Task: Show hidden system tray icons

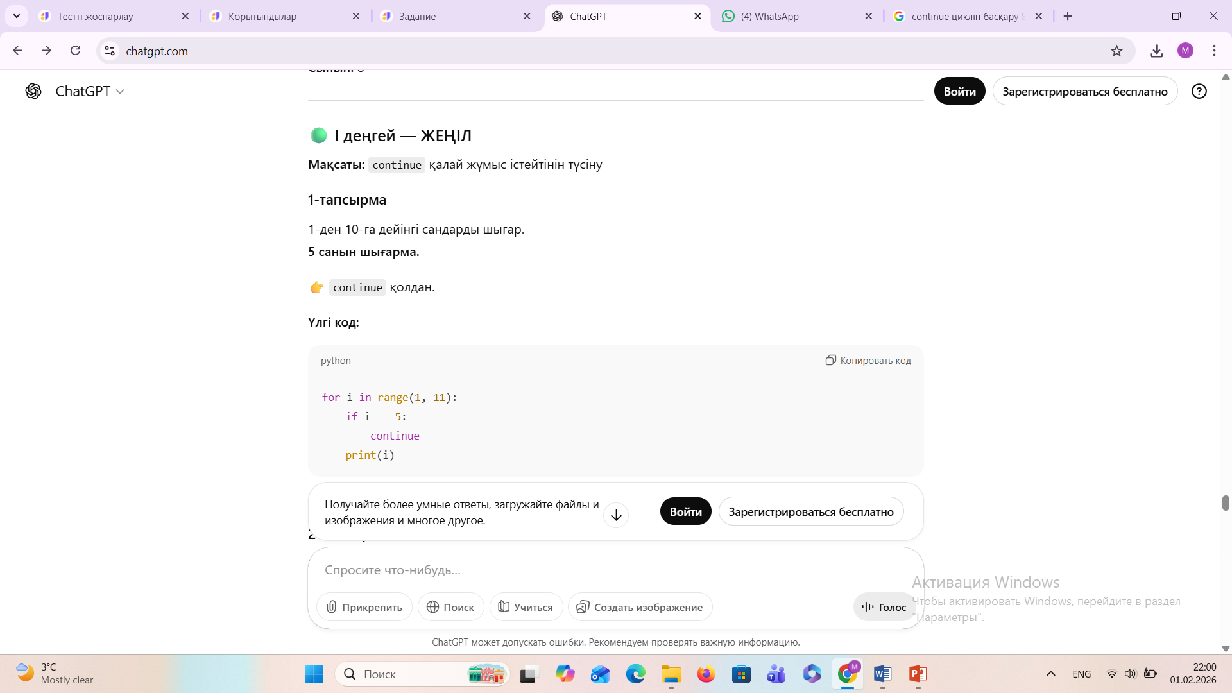Action: [x=1050, y=674]
